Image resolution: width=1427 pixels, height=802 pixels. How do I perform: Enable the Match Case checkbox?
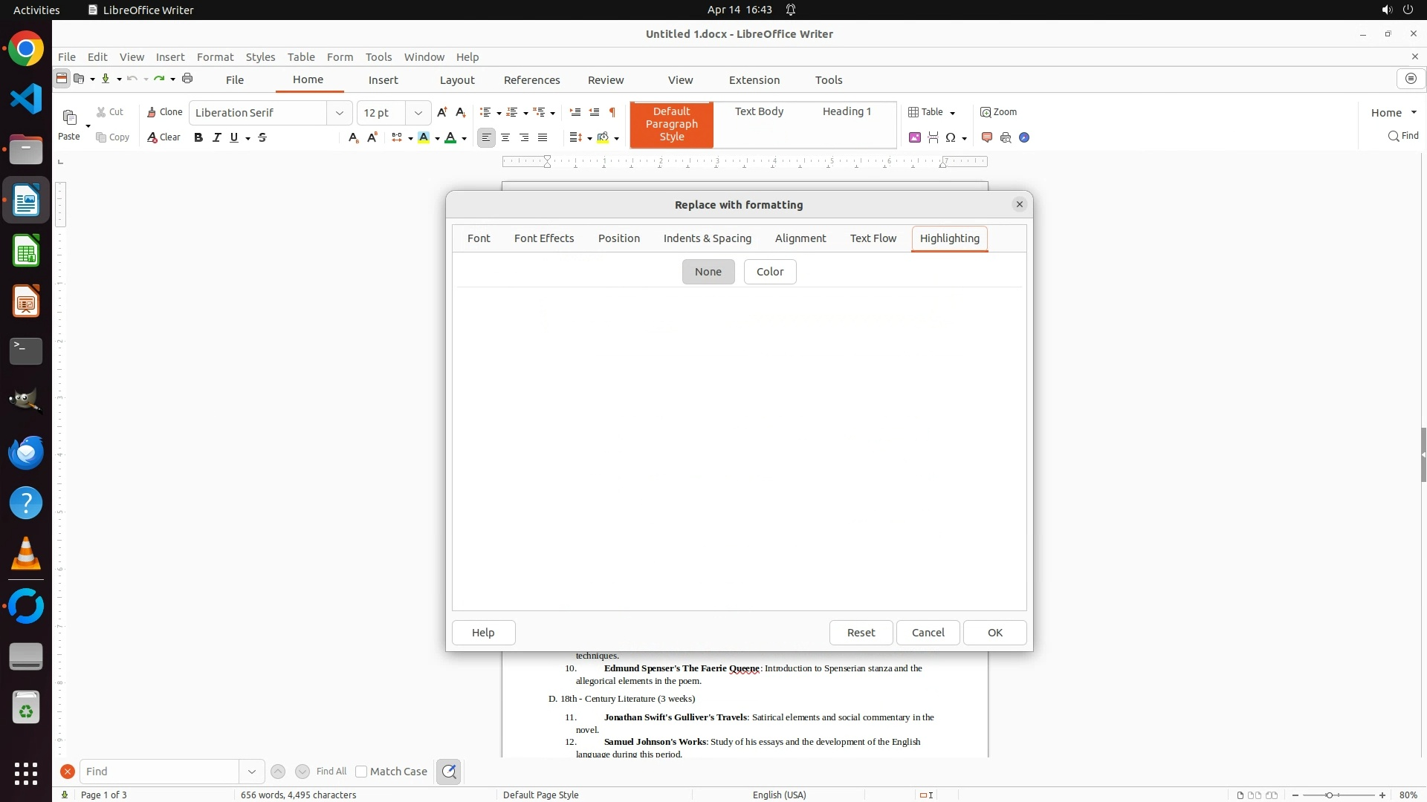361,772
